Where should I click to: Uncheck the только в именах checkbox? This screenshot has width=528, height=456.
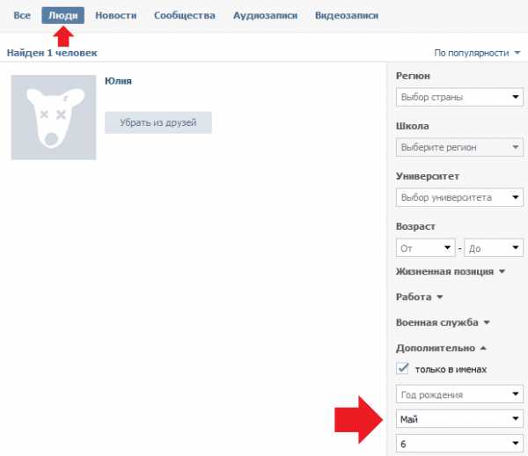(402, 369)
